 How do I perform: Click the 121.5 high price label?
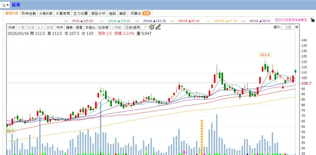point(265,55)
